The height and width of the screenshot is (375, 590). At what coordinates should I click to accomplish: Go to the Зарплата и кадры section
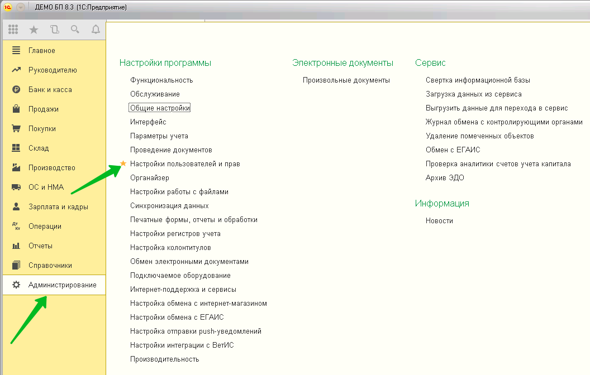pyautogui.click(x=58, y=207)
